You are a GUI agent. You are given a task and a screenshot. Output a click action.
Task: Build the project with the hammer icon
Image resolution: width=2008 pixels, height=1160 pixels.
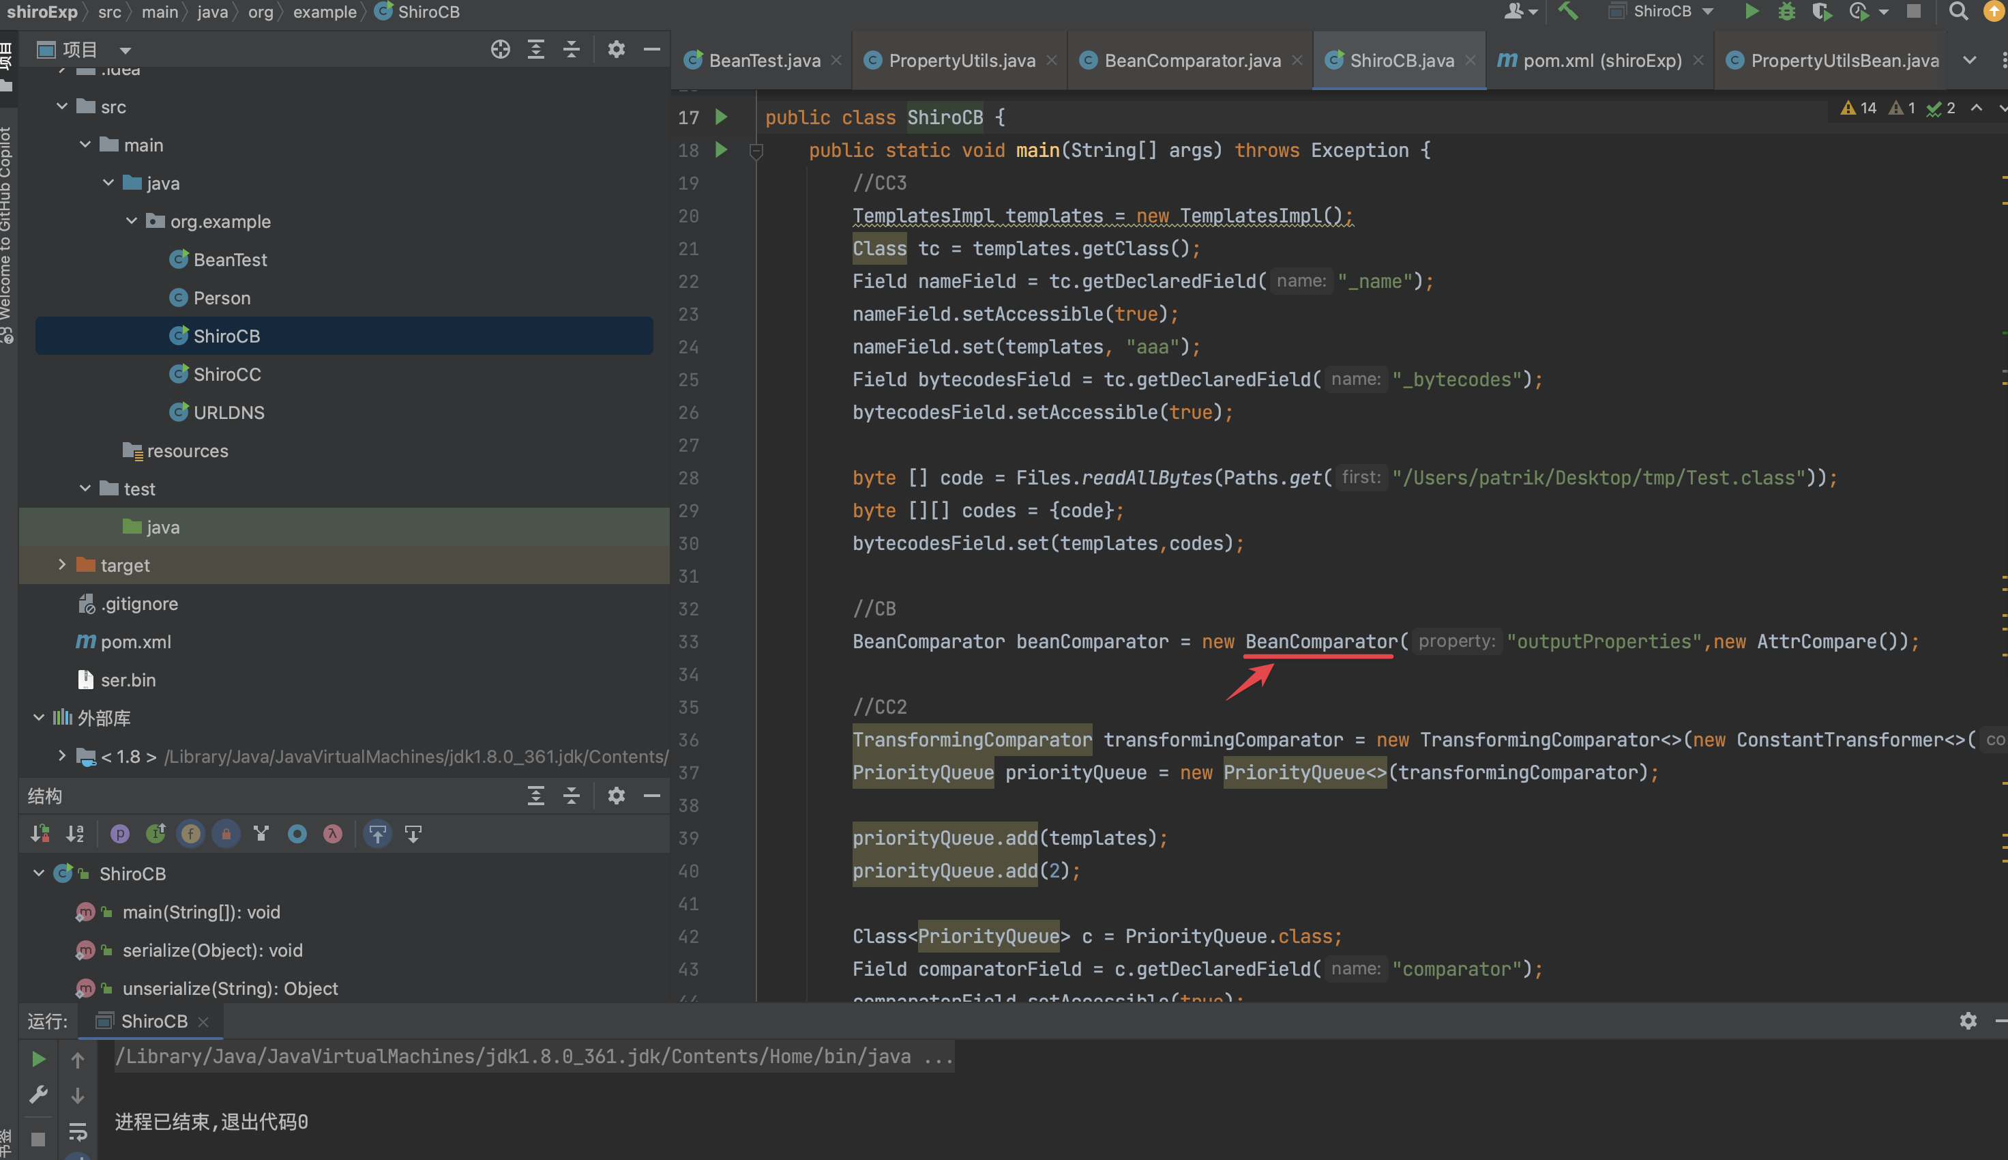(x=1567, y=11)
